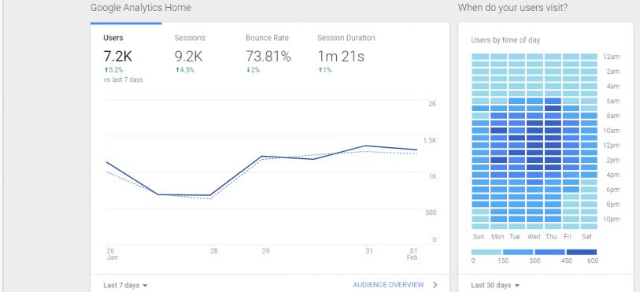This screenshot has height=292, width=640.
Task: Open the Last 7 days dropdown
Action: [125, 285]
